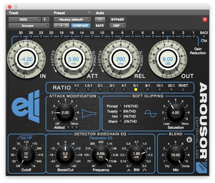215x183 pixels.
Task: Open the plug-in automation enable window icon
Action: tap(100, 19)
